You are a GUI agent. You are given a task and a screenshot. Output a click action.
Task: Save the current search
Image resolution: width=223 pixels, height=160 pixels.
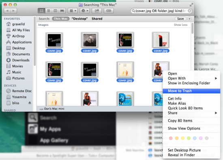click(180, 19)
